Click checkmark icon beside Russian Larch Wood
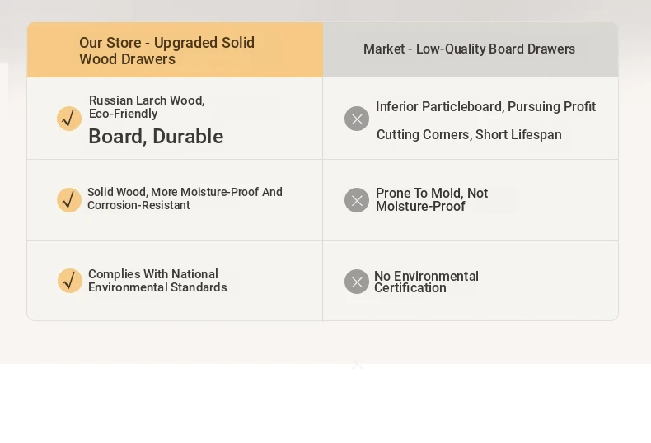Image resolution: width=651 pixels, height=443 pixels. [x=69, y=119]
